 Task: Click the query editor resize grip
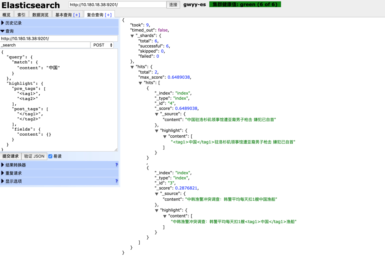click(116, 149)
